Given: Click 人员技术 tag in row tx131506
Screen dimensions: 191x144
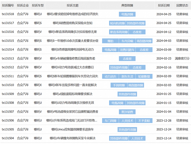Looking at the screenshot, I should 127,121.
